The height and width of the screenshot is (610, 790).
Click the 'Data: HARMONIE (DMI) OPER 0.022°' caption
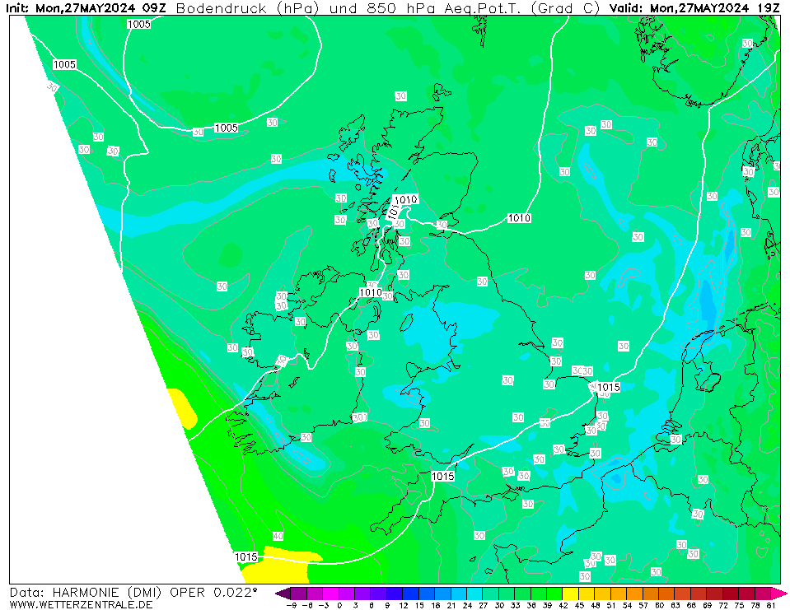[133, 593]
